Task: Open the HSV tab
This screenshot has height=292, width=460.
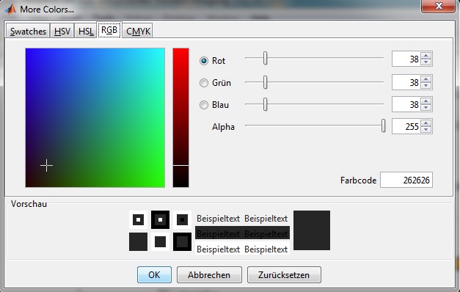Action: click(62, 31)
